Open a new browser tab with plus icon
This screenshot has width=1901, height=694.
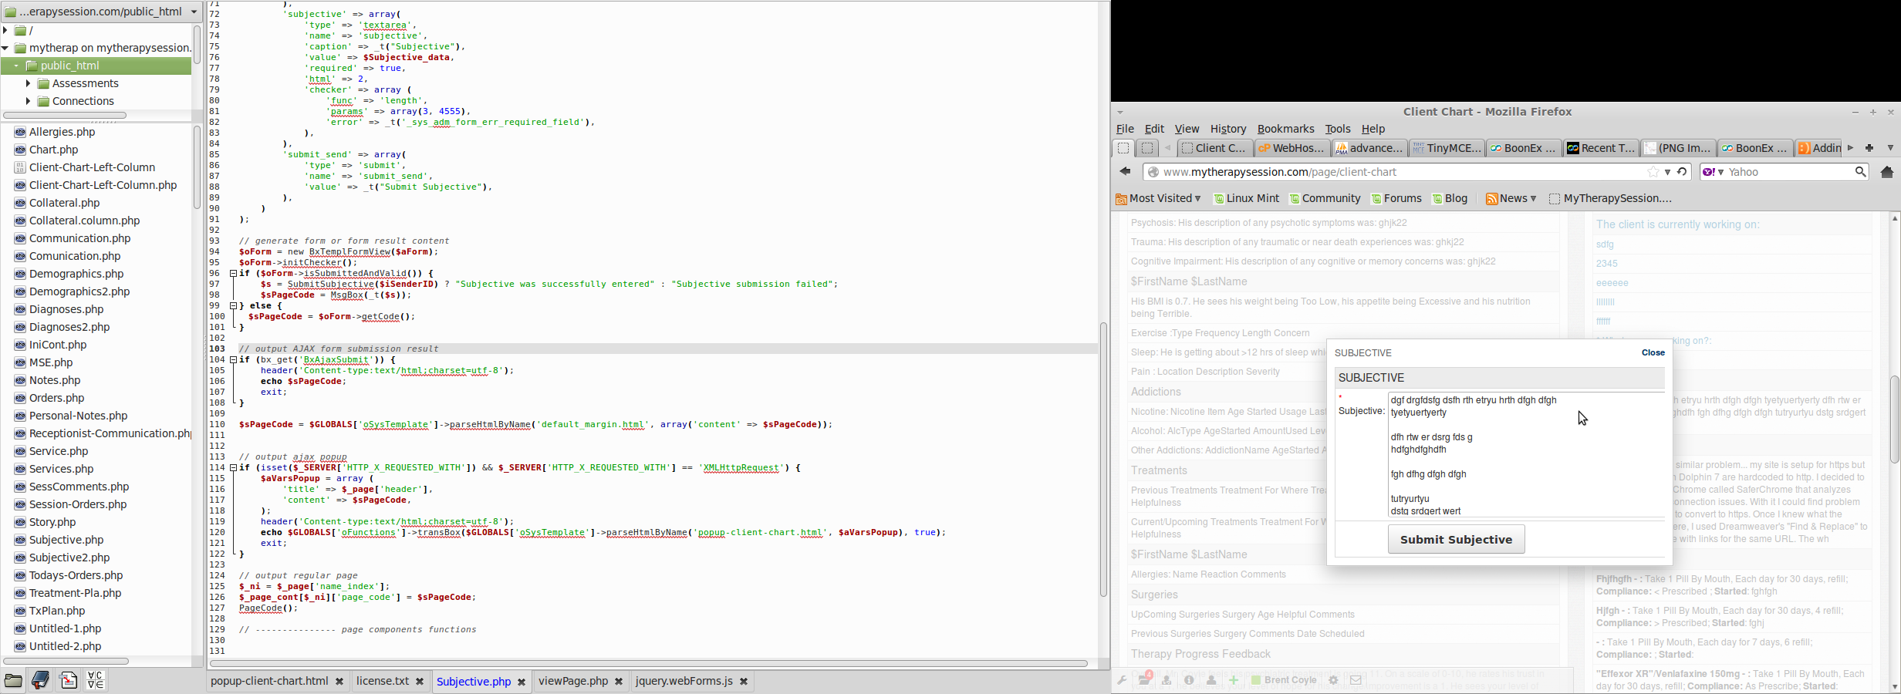coord(1869,148)
